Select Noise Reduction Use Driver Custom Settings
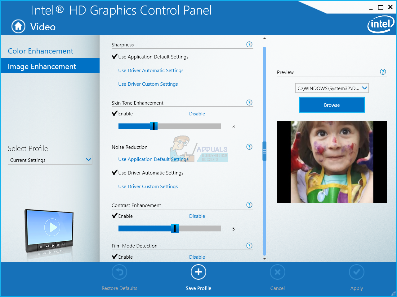The width and height of the screenshot is (397, 297). (148, 187)
